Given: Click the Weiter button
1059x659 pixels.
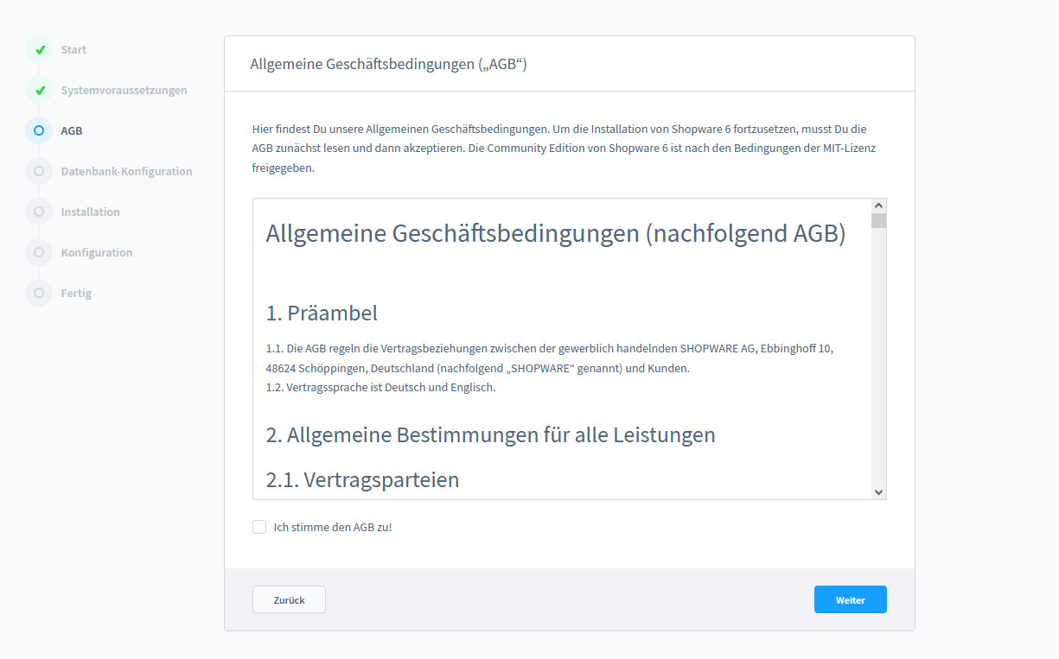Looking at the screenshot, I should pyautogui.click(x=851, y=599).
